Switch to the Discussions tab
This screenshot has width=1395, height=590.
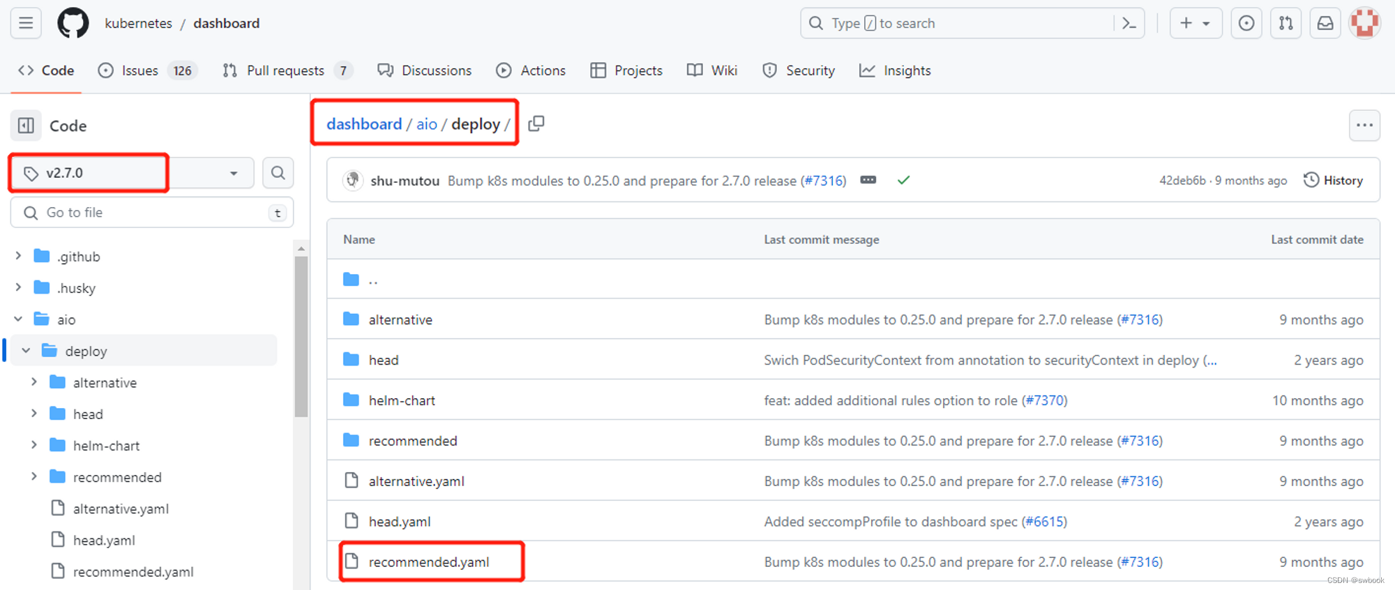pyautogui.click(x=424, y=70)
